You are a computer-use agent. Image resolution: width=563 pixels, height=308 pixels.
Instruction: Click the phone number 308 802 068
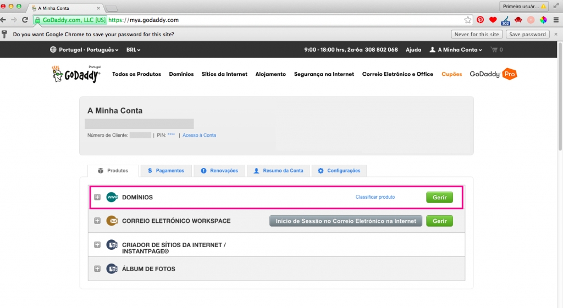[x=382, y=50]
